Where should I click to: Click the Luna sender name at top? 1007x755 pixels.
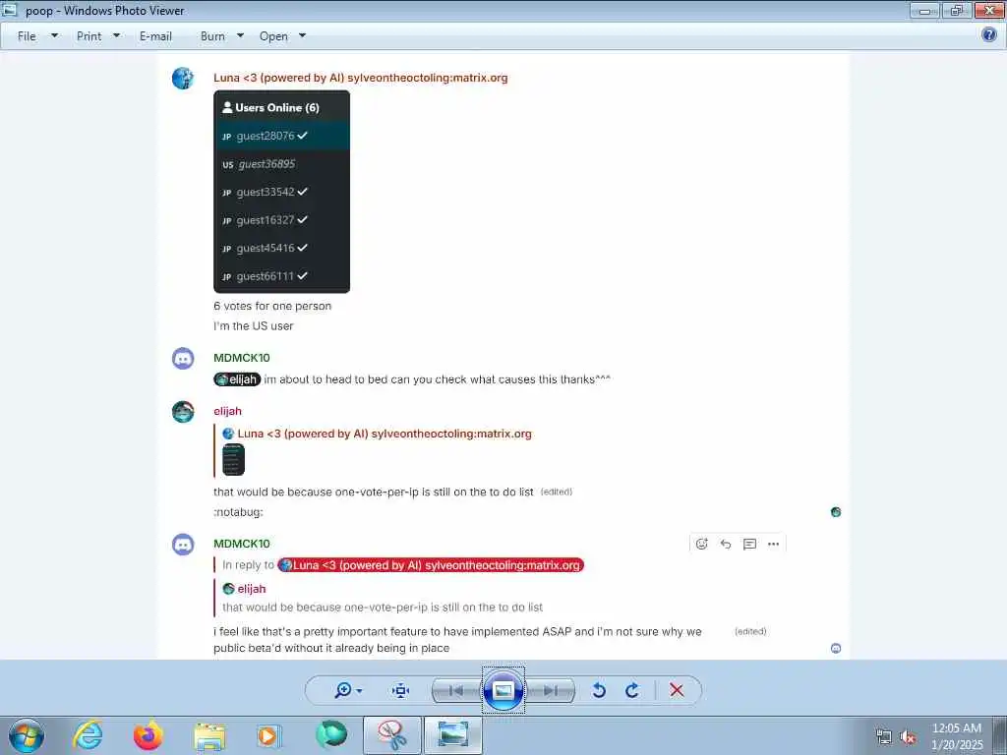tap(360, 78)
